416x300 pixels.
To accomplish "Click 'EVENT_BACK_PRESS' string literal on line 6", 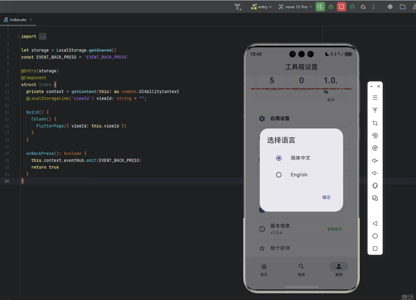I will (107, 57).
